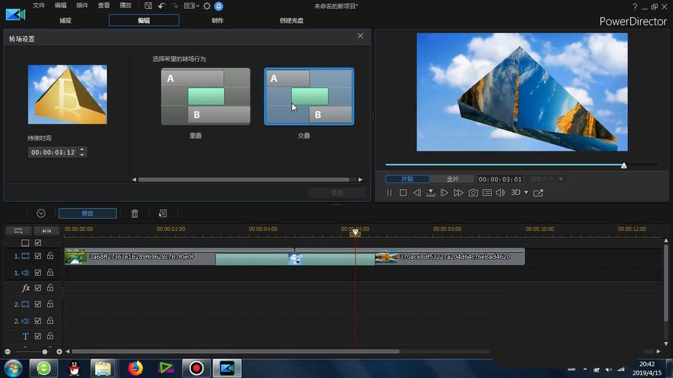Screen dimensions: 673x378
Task: Redo the last action
Action: click(x=175, y=6)
